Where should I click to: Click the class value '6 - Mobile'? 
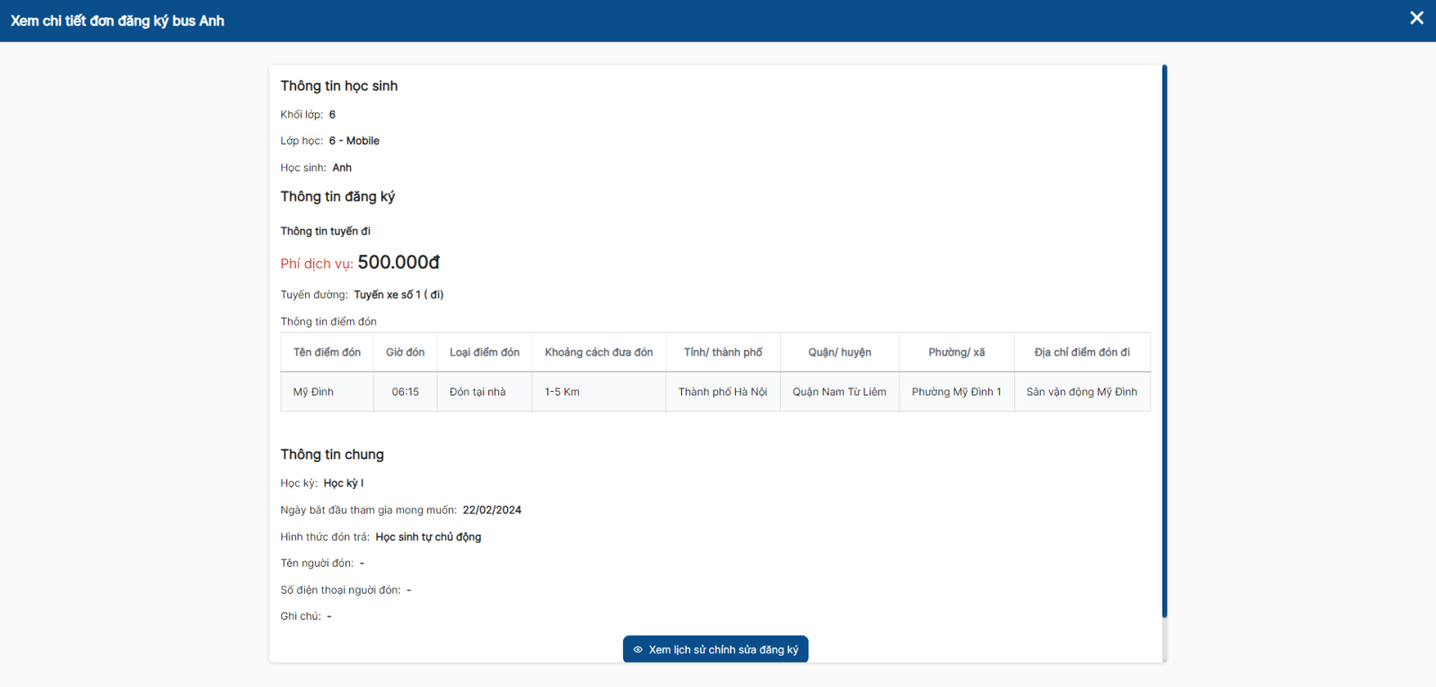[x=354, y=141]
